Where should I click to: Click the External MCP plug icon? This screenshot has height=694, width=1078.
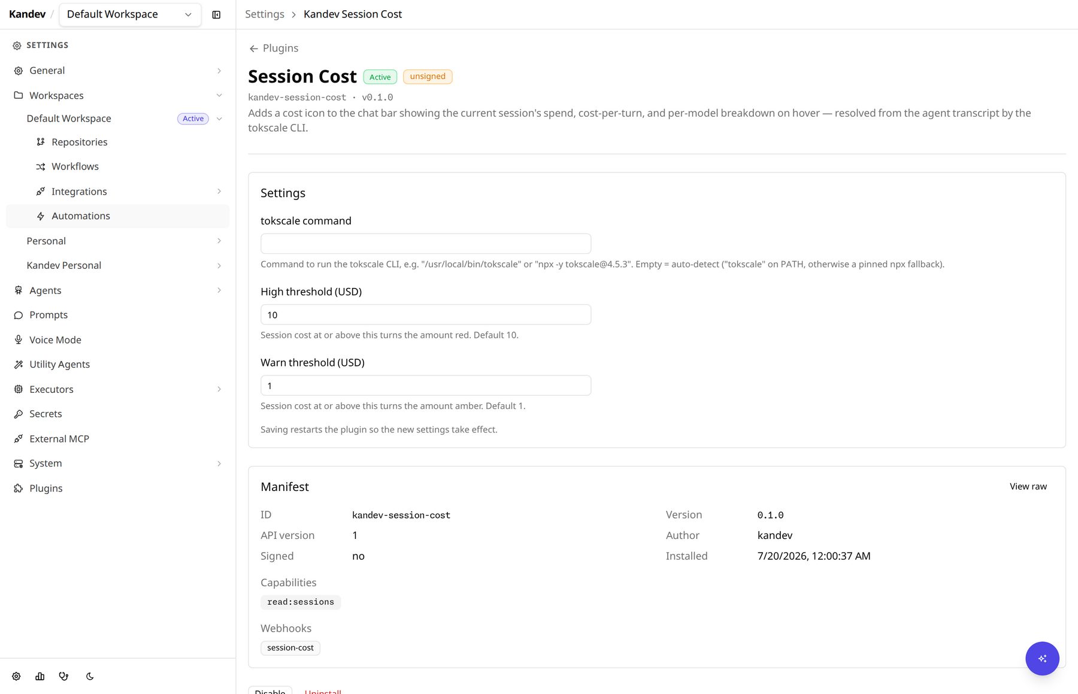tap(19, 439)
